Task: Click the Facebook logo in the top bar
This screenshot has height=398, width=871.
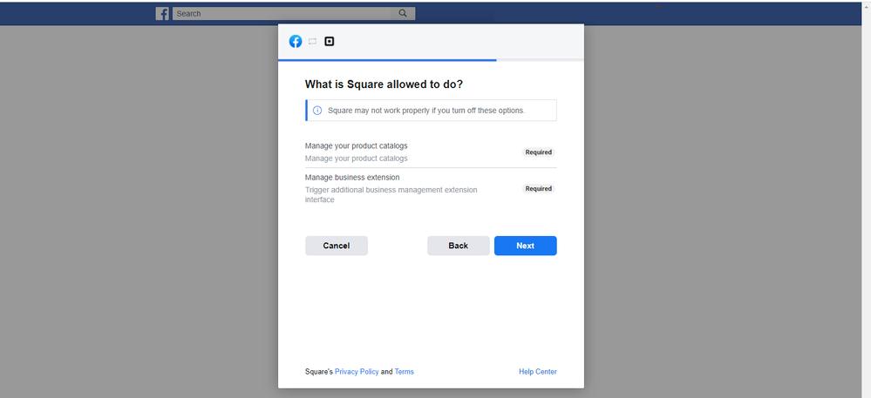Action: [162, 13]
